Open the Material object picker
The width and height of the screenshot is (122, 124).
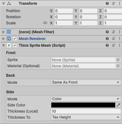118,66
